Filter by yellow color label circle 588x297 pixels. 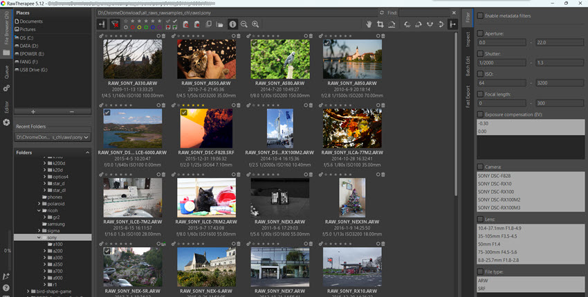(139, 28)
